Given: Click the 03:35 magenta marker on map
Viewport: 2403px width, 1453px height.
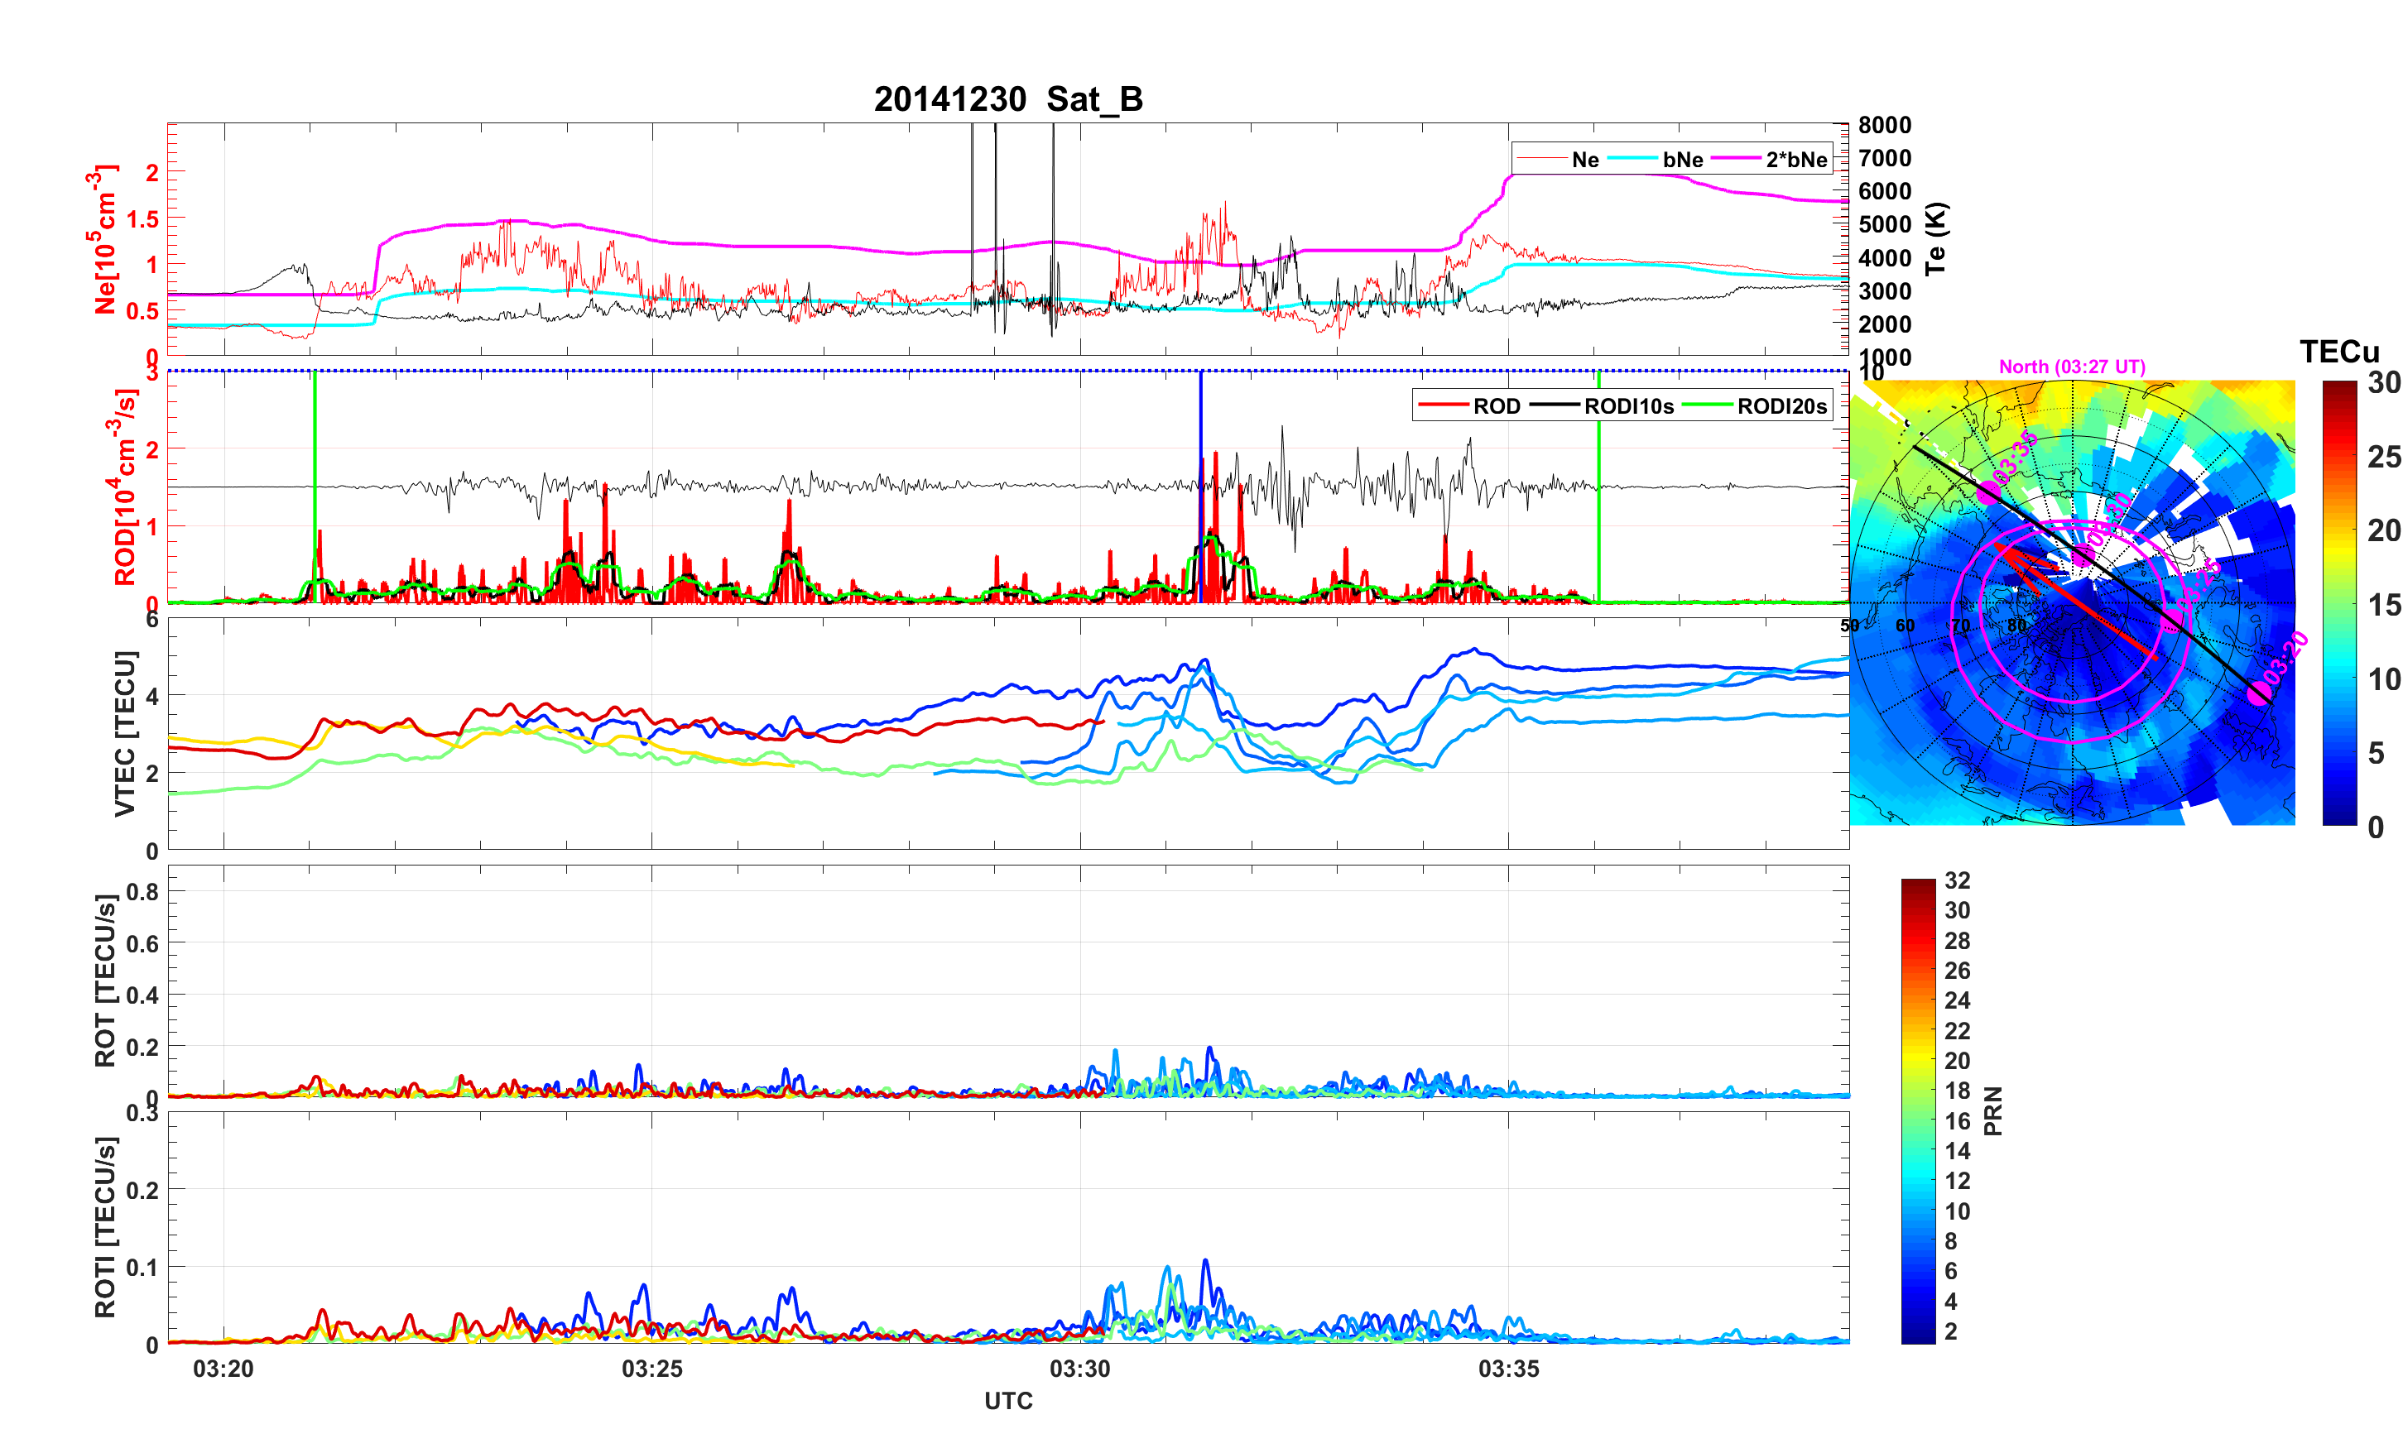Looking at the screenshot, I should pyautogui.click(x=1988, y=493).
